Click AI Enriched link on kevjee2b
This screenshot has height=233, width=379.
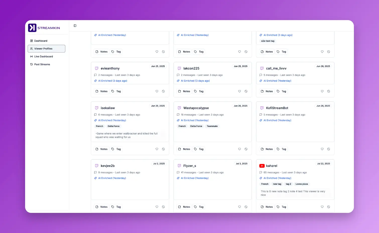[112, 178]
